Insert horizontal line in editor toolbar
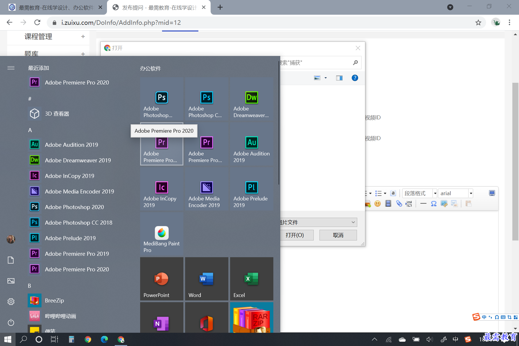 [423, 204]
